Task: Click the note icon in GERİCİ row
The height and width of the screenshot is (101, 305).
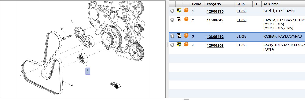Action: [179, 11]
